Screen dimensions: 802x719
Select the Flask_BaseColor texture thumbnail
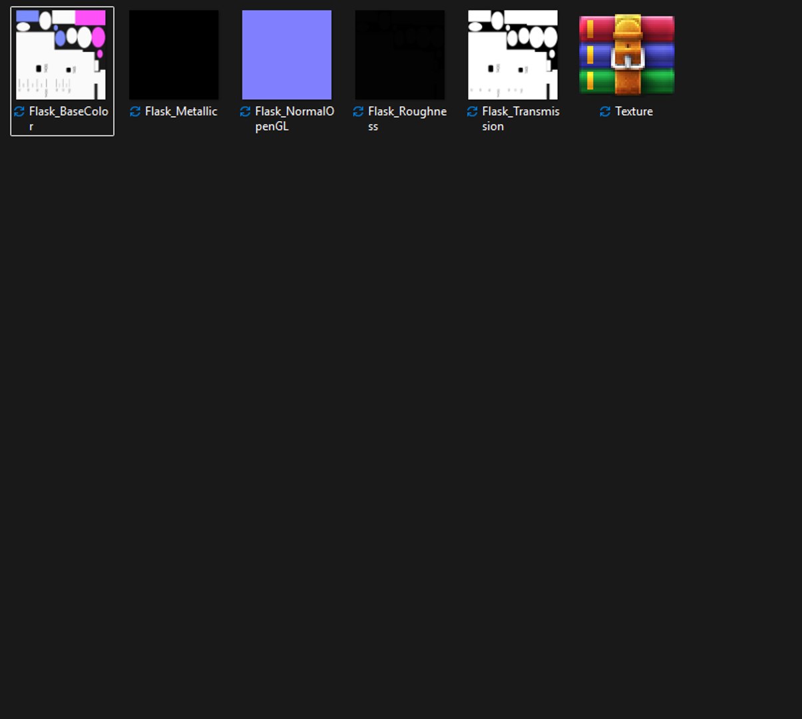tap(61, 55)
